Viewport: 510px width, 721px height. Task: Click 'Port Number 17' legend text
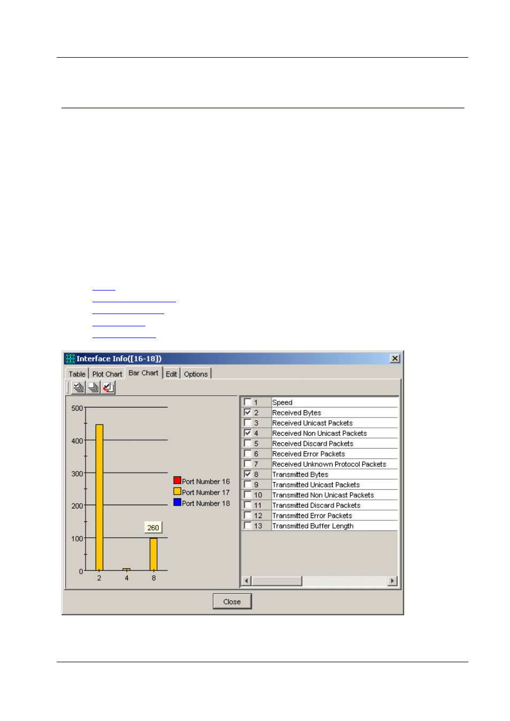click(206, 492)
